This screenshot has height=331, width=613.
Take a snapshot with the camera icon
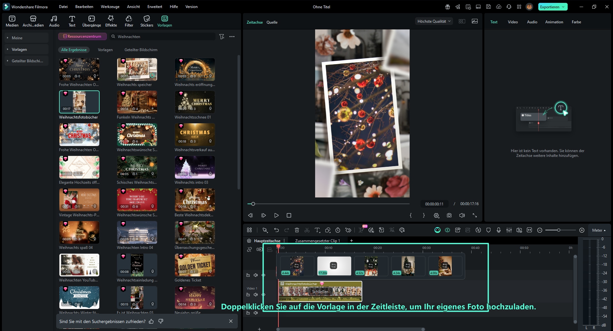coord(449,215)
